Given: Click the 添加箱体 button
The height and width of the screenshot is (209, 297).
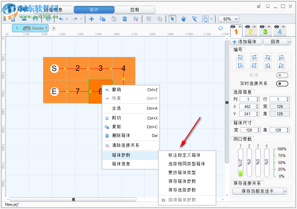Looking at the screenshot, I should tap(246, 42).
